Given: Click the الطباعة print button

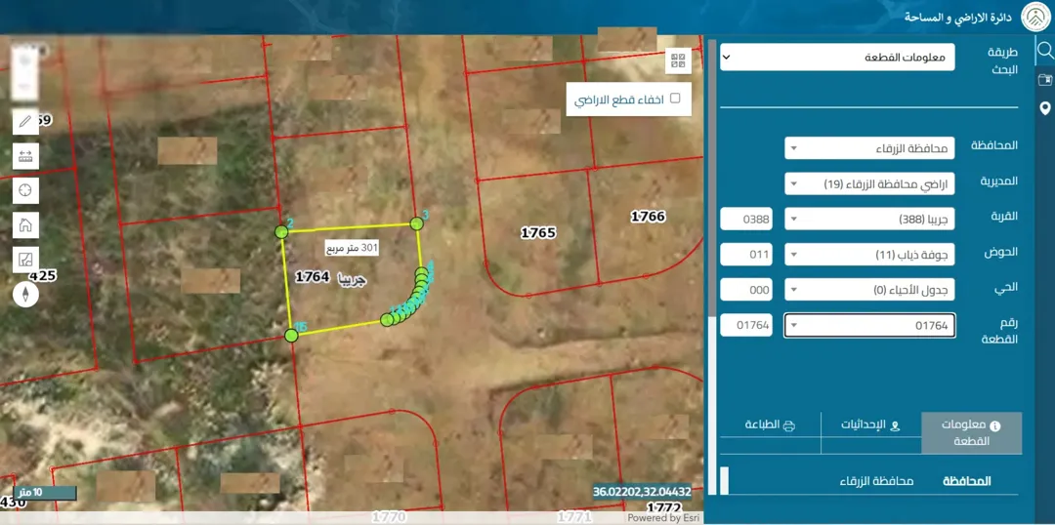Looking at the screenshot, I should click(771, 425).
